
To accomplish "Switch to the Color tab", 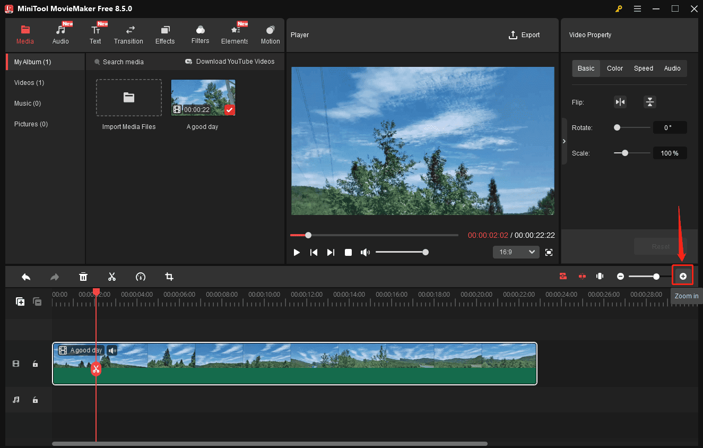I will (614, 68).
